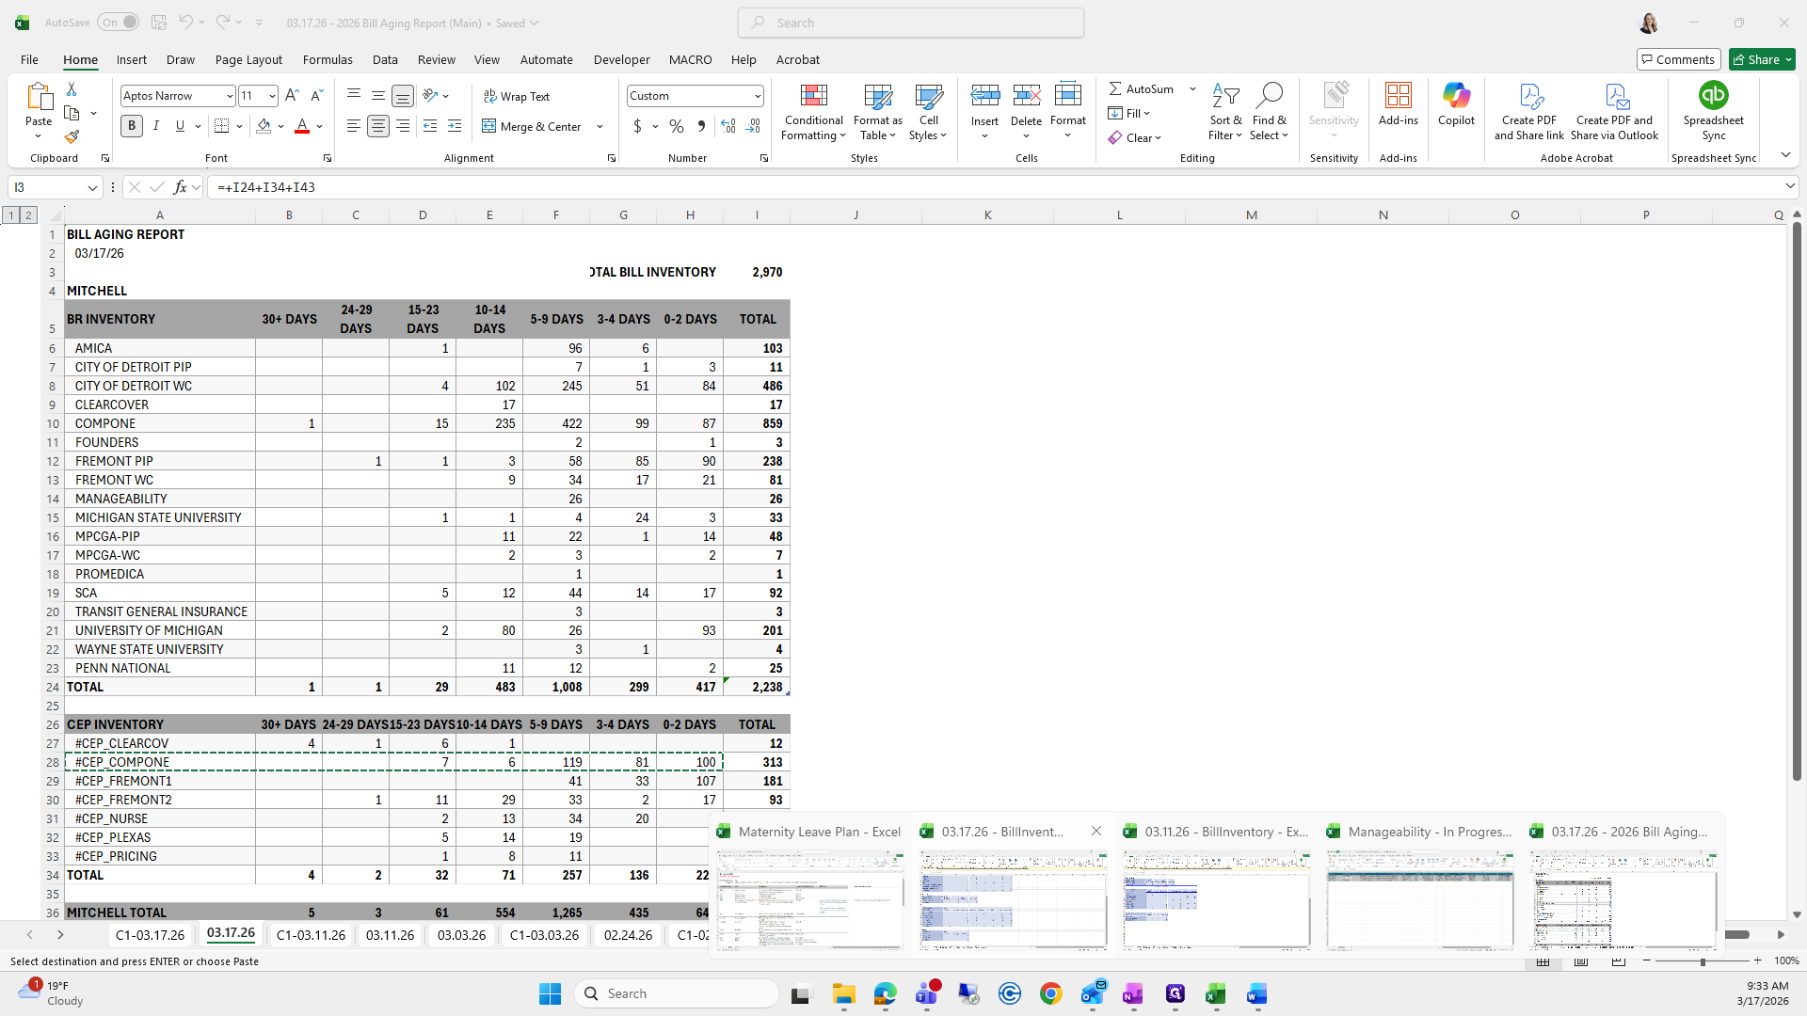Image resolution: width=1807 pixels, height=1016 pixels.
Task: Open the Formulas ribbon tab
Action: [328, 59]
